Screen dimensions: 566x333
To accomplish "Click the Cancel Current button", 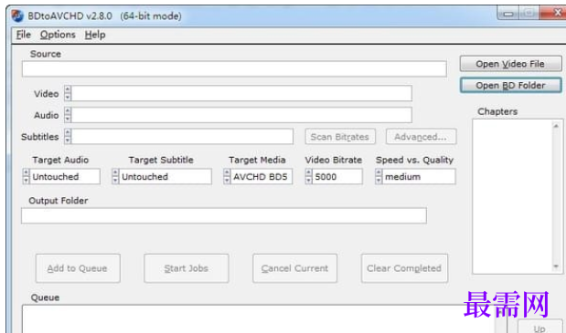I will 295,268.
